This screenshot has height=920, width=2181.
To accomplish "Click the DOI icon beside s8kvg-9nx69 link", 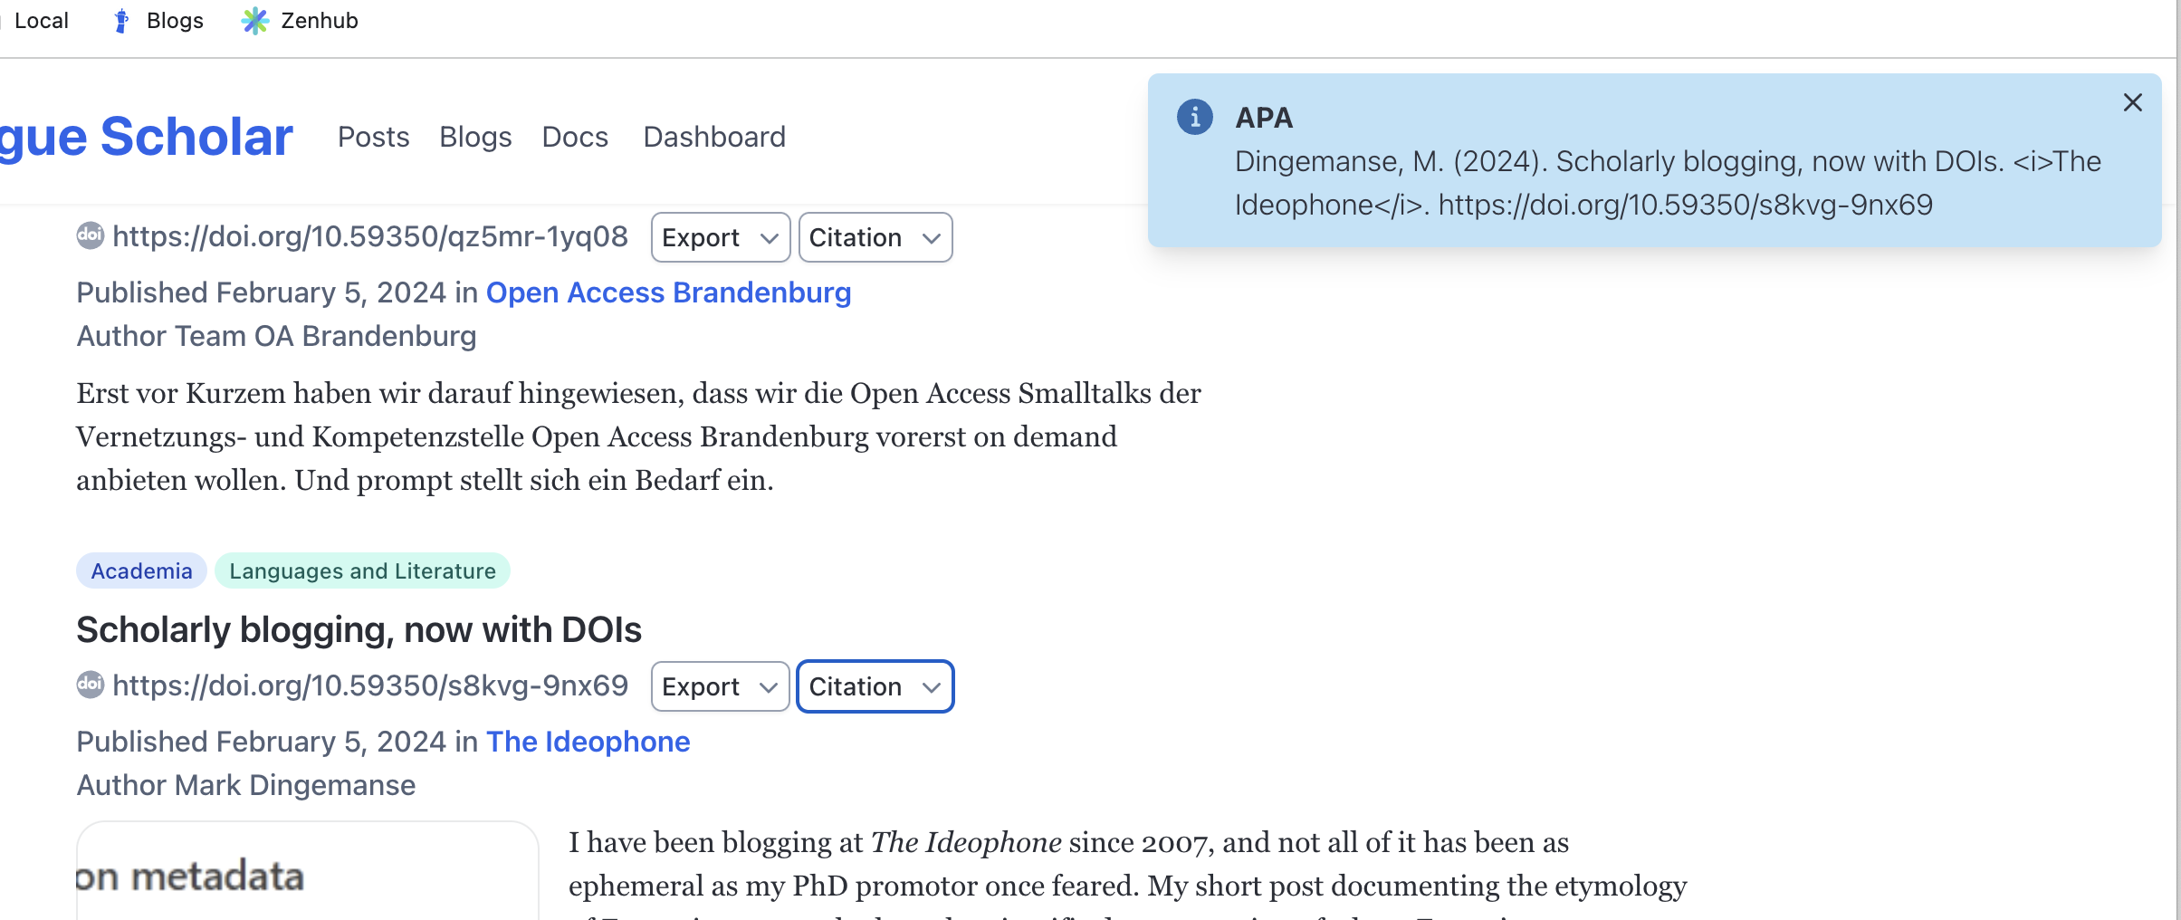I will [90, 685].
